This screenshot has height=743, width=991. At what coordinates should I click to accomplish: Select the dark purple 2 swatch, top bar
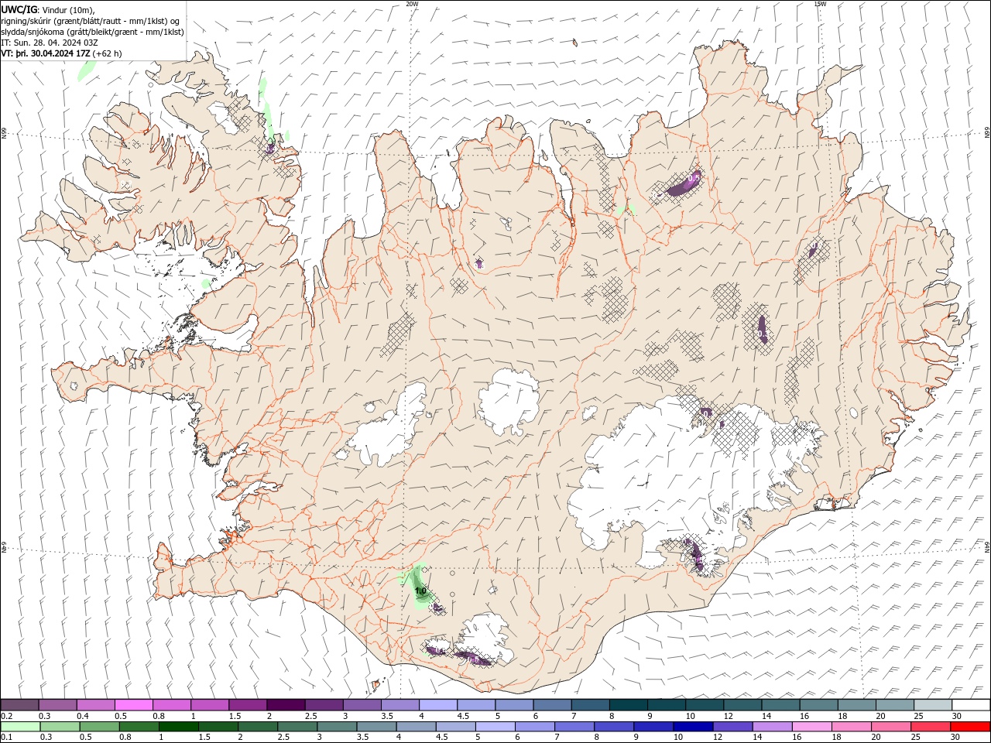[285, 705]
